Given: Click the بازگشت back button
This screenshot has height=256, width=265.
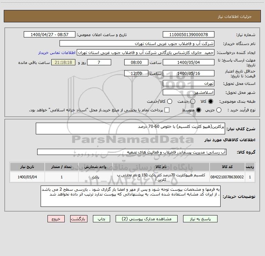Looking at the screenshot, I should [79, 219].
